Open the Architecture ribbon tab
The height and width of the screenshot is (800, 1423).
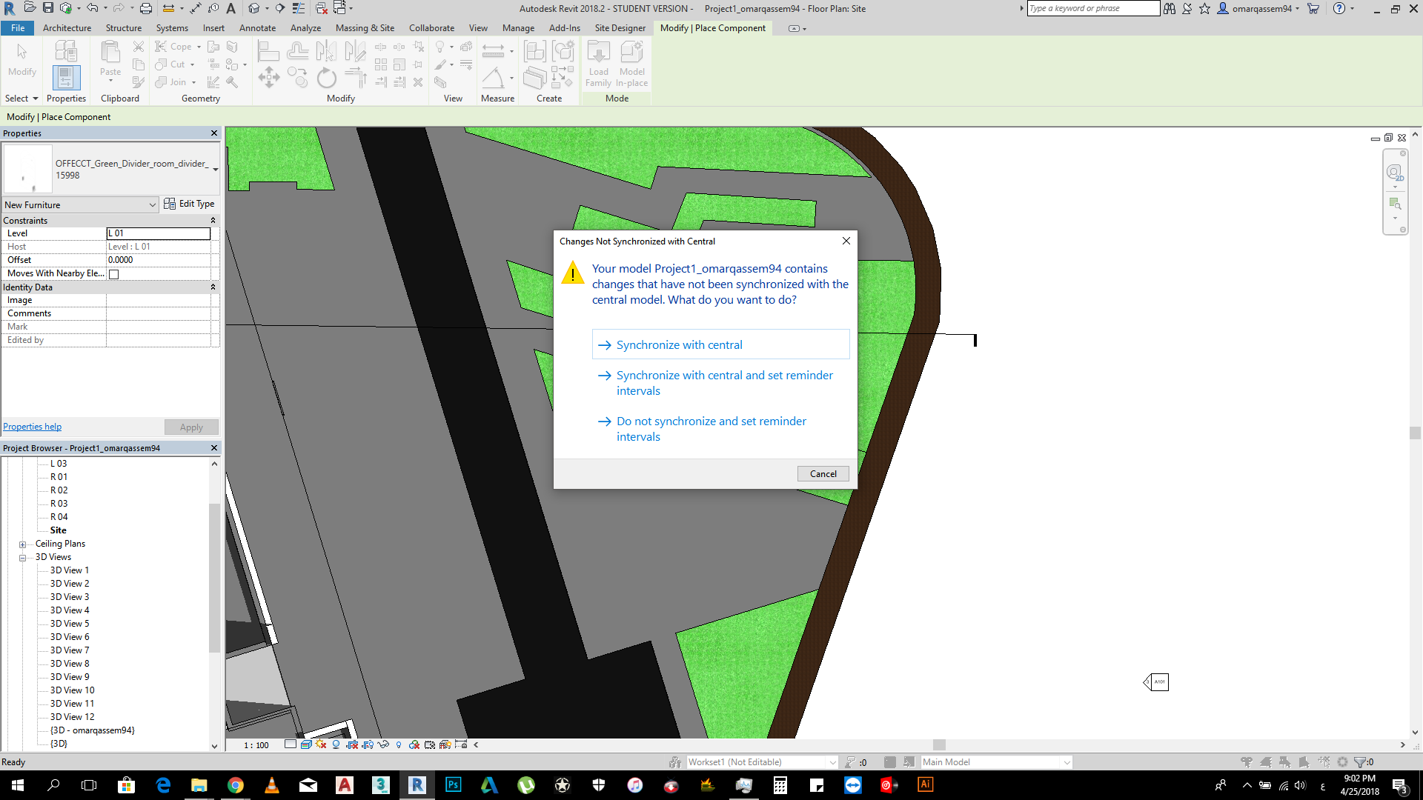pos(67,28)
